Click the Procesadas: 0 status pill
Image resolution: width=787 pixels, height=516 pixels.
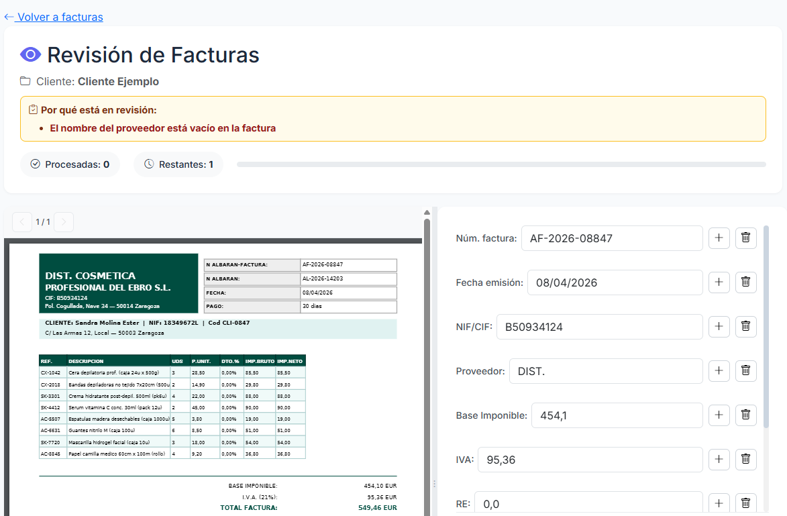[x=70, y=164]
